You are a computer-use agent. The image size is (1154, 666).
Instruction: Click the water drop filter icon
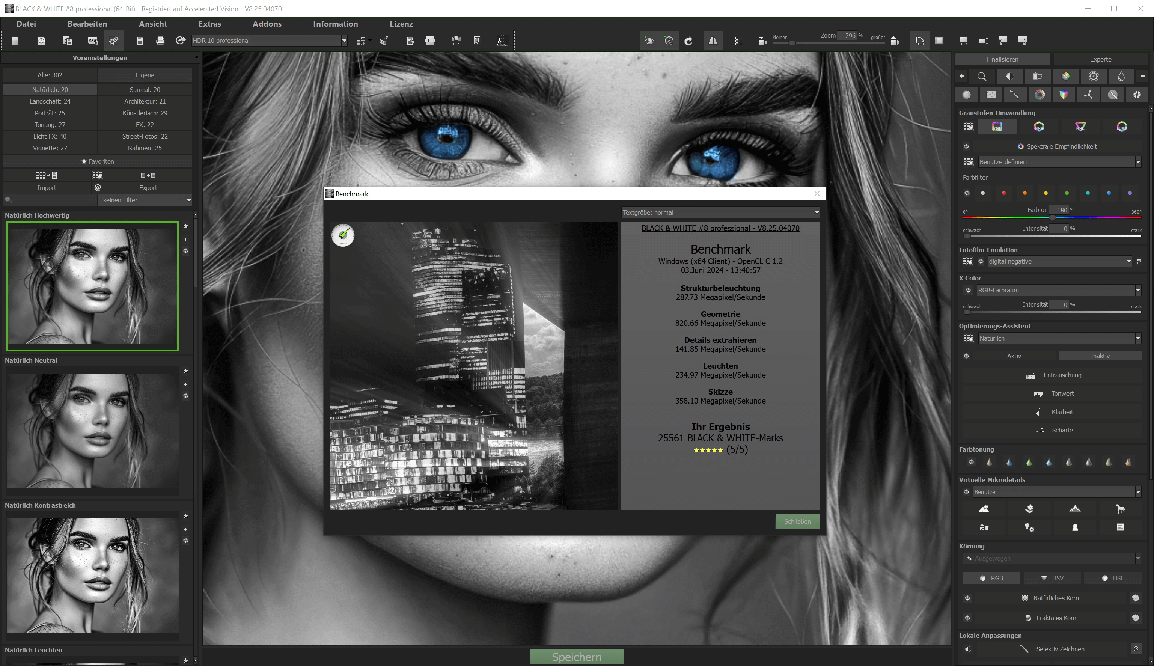tap(1121, 76)
